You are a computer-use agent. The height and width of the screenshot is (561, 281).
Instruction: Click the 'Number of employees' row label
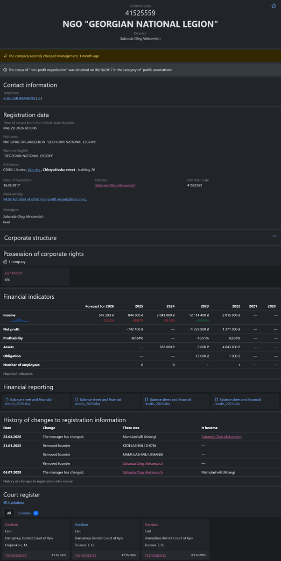click(x=21, y=365)
